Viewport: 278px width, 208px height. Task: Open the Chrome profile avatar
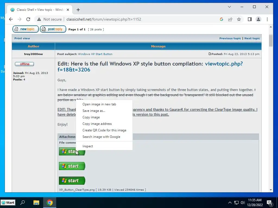pos(258,19)
